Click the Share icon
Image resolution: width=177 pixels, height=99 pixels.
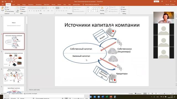173,4
